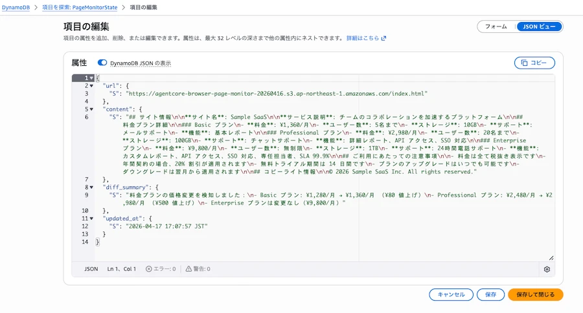Open the external link icon beside 詳細はこちら
583x313 pixels.
(383, 38)
